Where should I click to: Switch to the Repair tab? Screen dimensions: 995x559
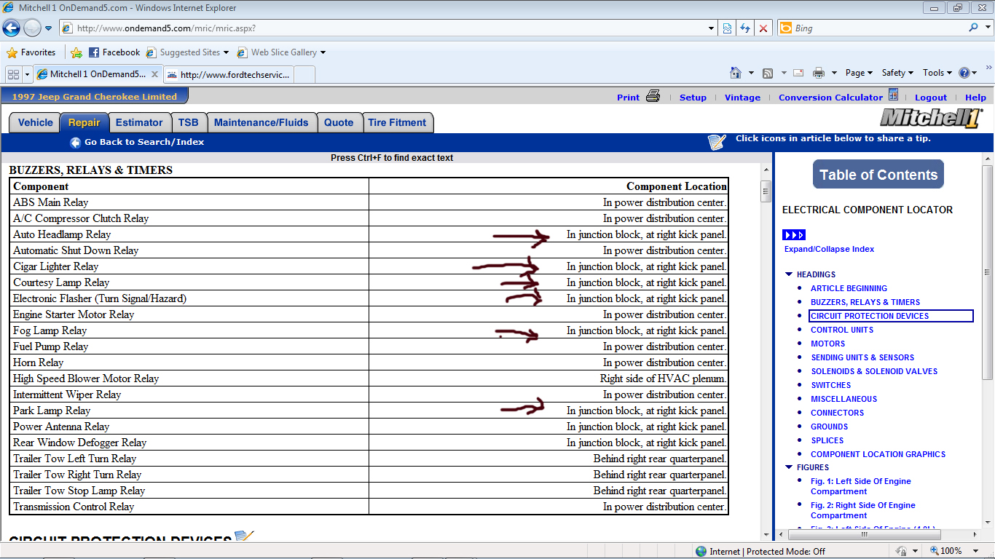coord(84,123)
